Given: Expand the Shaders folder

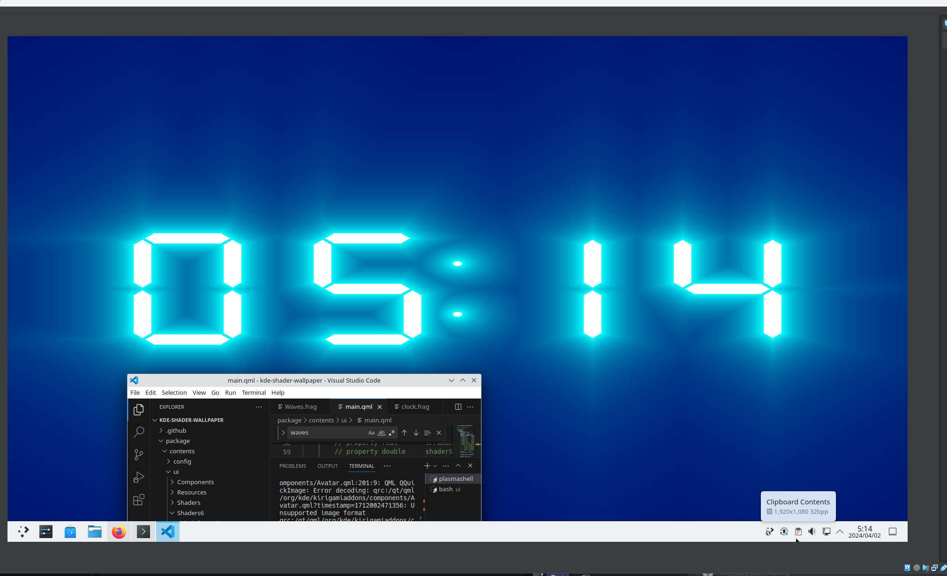Looking at the screenshot, I should tap(188, 502).
